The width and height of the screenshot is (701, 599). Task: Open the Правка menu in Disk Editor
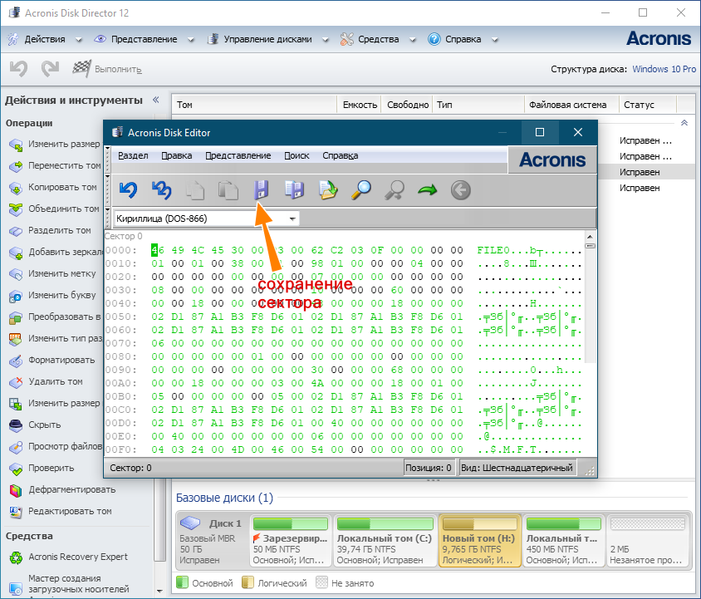tap(176, 155)
